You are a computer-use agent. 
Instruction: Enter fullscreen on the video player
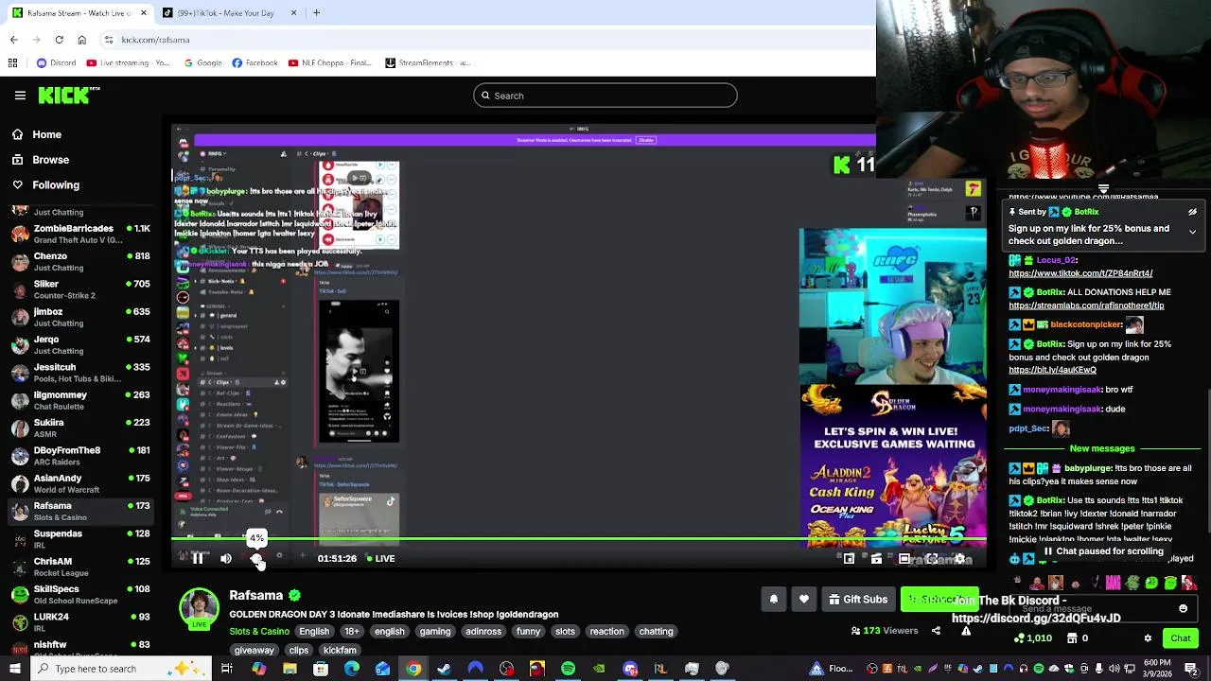pyautogui.click(x=932, y=559)
